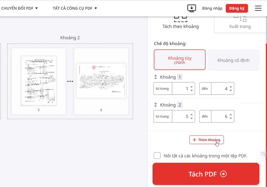Expand 'TẤT CẢ CÔNG CỤ PDF' dropdown
The width and height of the screenshot is (267, 187).
(75, 8)
